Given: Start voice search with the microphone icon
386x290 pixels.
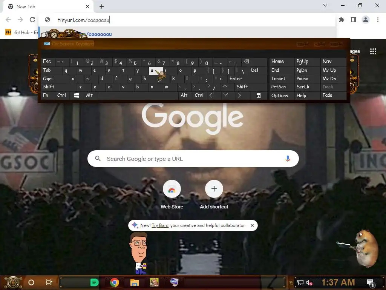Looking at the screenshot, I should [x=288, y=159].
